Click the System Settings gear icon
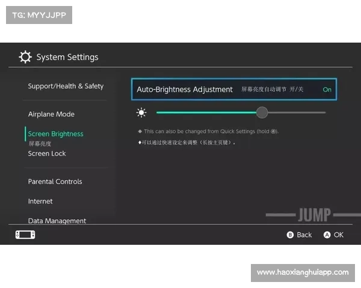Screen dimensions: 361x288 25,57
